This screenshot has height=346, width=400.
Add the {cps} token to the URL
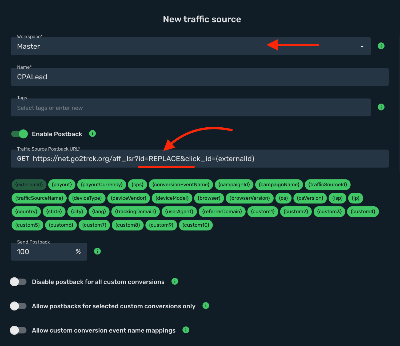(x=138, y=184)
